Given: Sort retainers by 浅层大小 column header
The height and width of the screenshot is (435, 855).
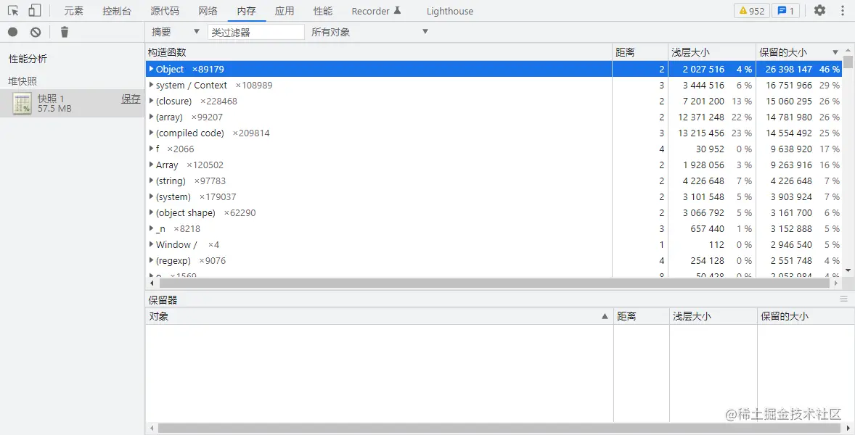Looking at the screenshot, I should pyautogui.click(x=713, y=316).
